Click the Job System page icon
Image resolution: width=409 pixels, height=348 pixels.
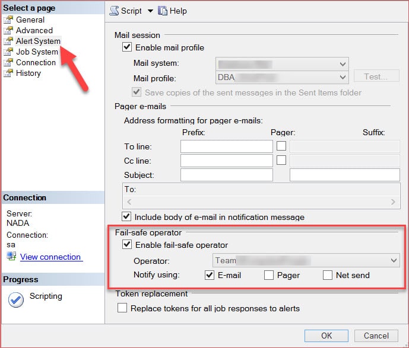(x=8, y=52)
